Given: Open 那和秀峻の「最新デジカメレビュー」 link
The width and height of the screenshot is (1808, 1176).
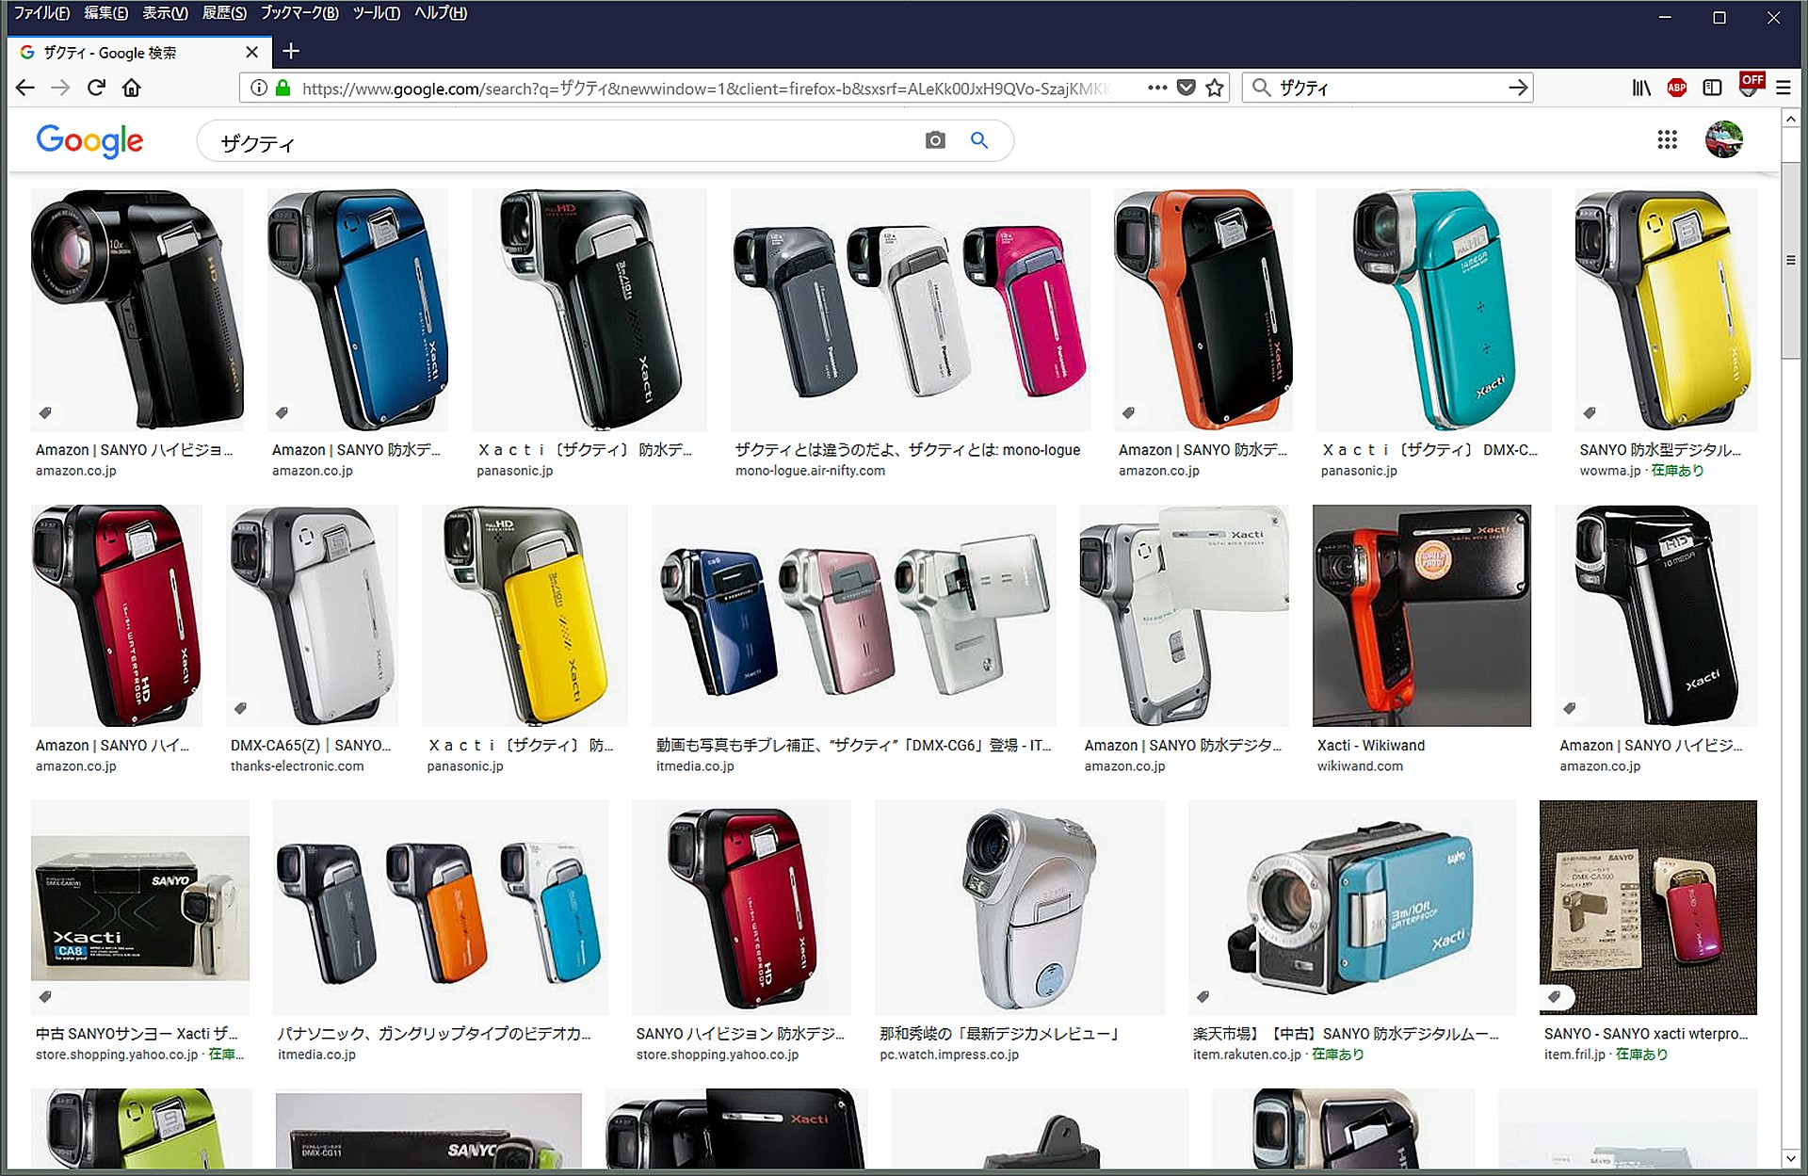Looking at the screenshot, I should [x=1000, y=1033].
